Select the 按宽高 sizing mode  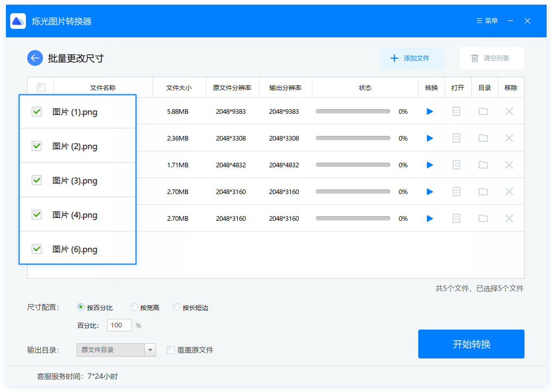click(x=134, y=307)
